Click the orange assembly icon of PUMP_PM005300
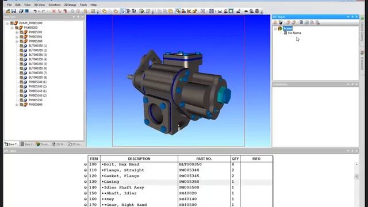 pos(16,23)
